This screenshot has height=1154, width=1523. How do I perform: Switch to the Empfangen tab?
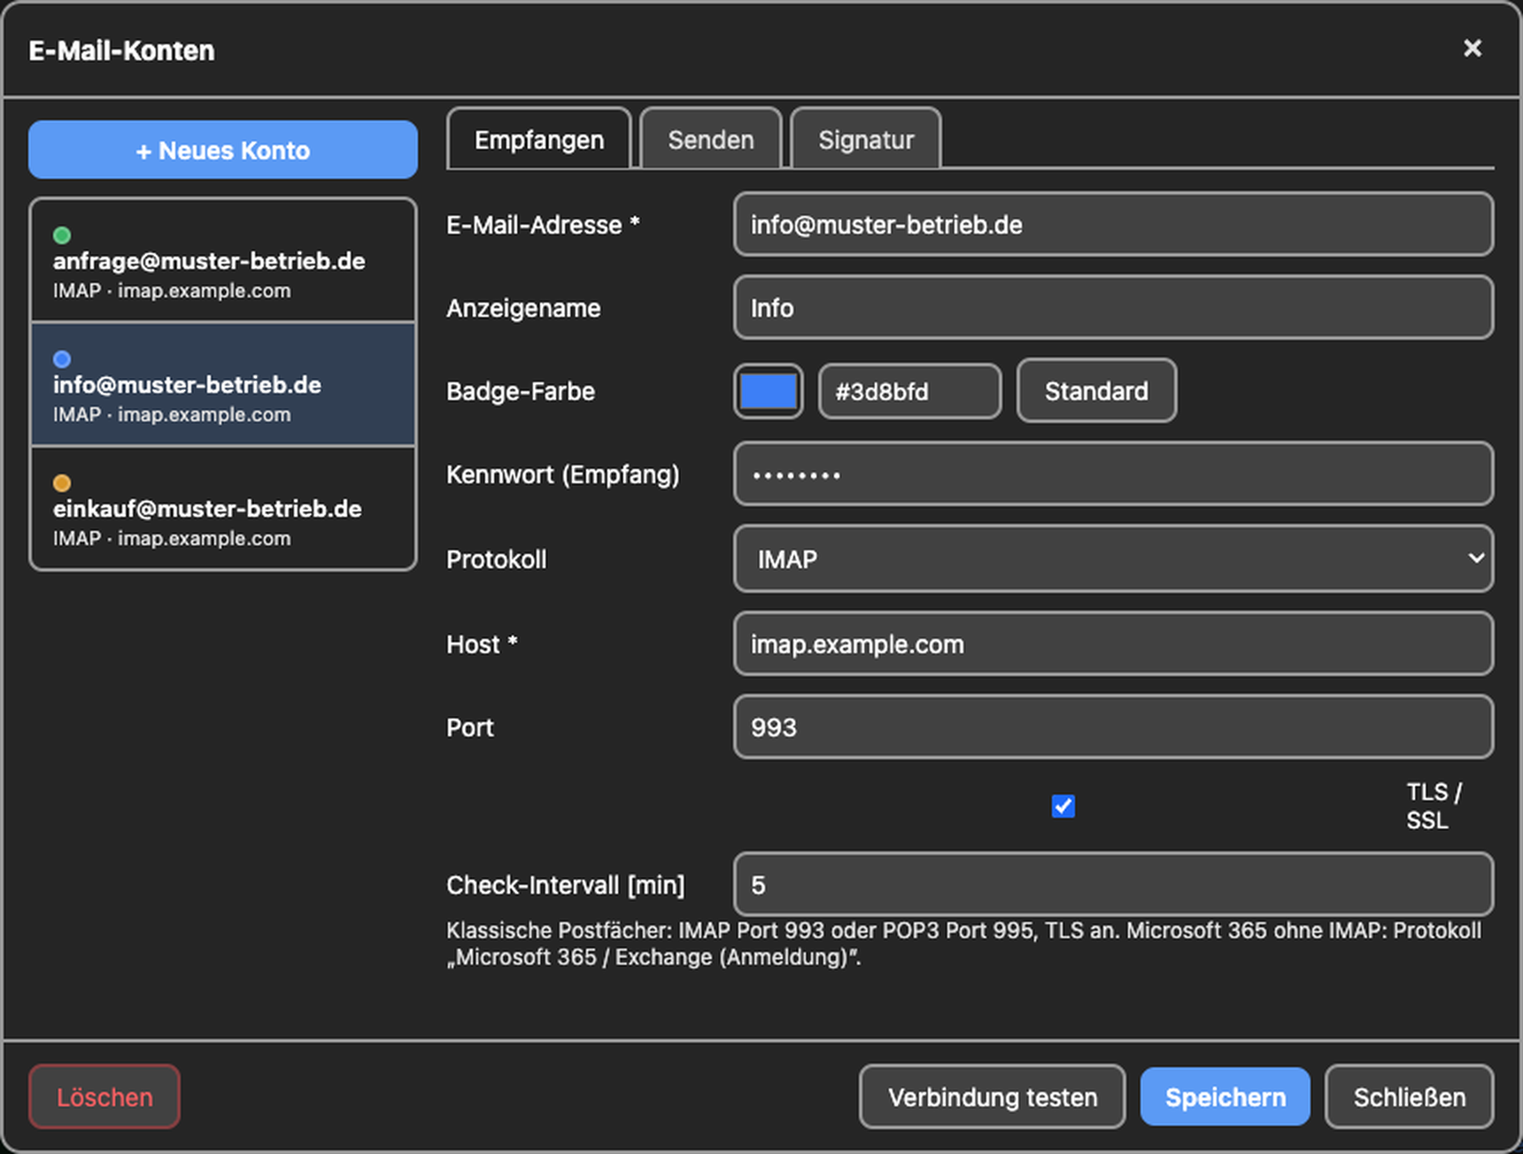click(538, 139)
